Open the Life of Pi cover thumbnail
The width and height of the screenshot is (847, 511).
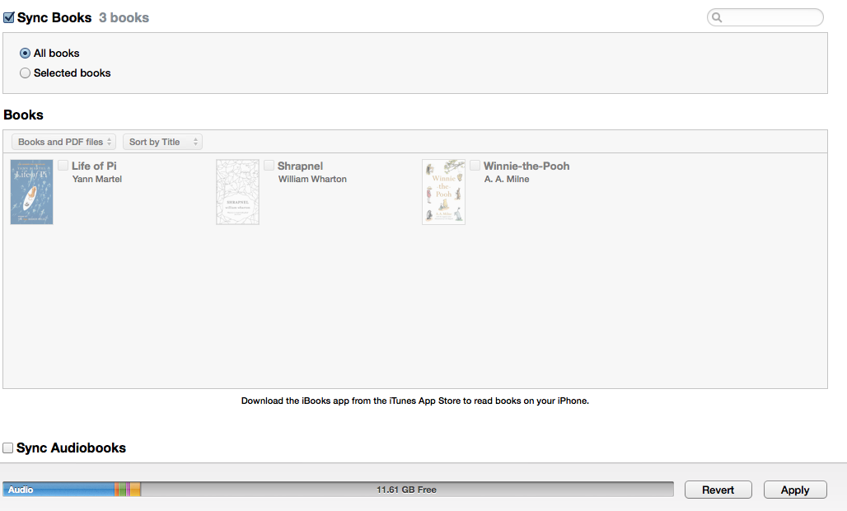click(x=31, y=191)
